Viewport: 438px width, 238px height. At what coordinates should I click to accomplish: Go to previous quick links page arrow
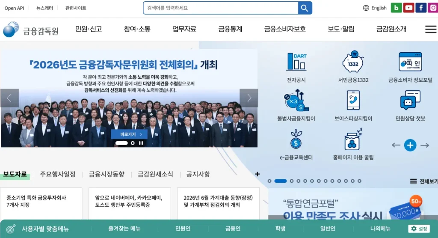[x=396, y=145]
